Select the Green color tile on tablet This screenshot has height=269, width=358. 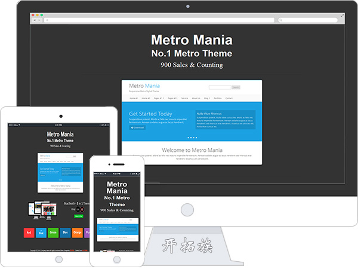coord(53,233)
